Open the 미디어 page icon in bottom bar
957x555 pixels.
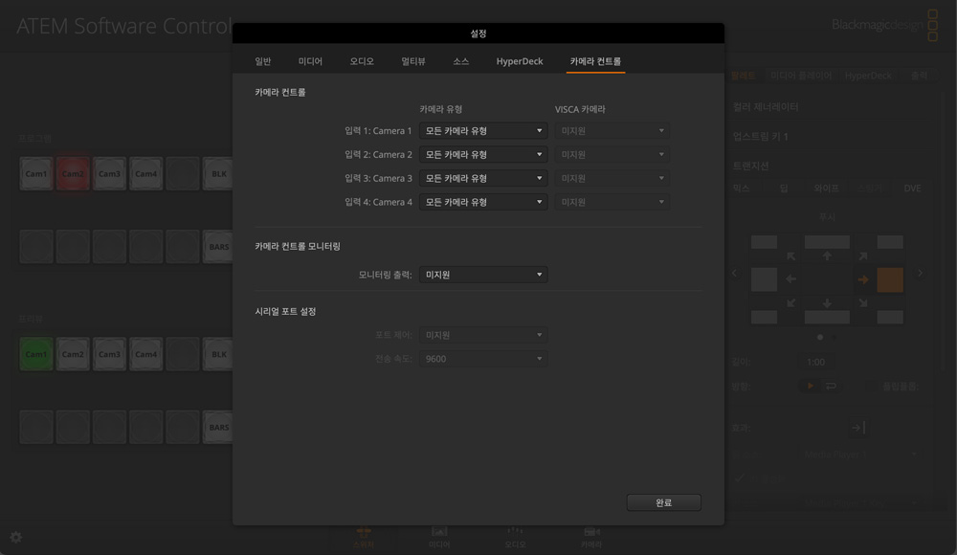point(439,536)
